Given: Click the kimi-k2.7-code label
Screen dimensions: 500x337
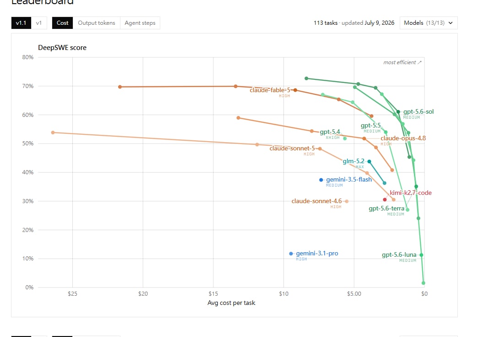Looking at the screenshot, I should coord(411,193).
